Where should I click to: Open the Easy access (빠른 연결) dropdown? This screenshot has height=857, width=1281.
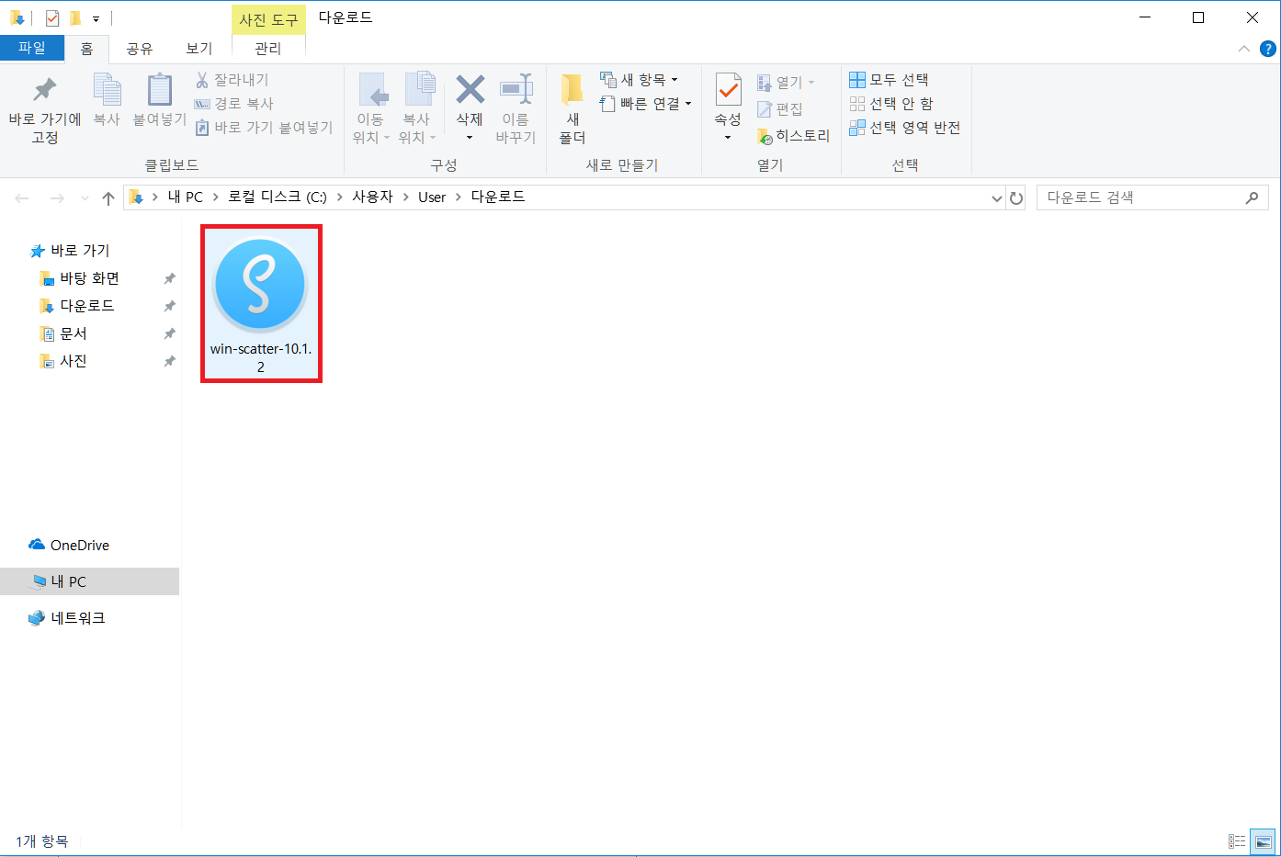[645, 104]
